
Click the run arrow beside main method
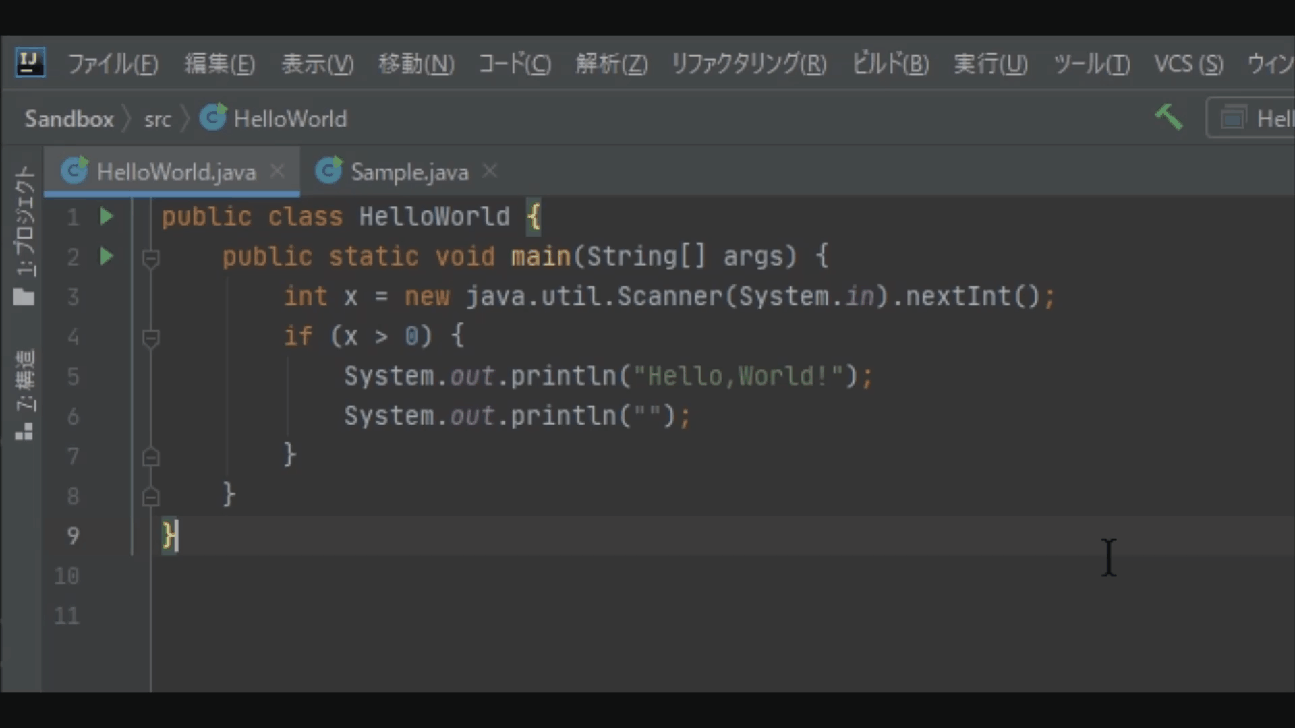(x=107, y=256)
